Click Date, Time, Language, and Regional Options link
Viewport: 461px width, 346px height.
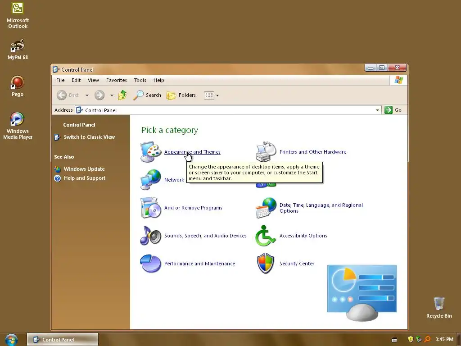coord(321,208)
